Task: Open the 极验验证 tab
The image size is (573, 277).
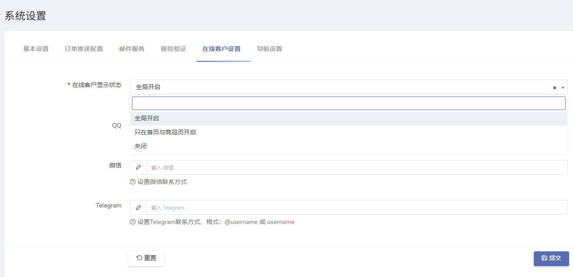Action: tap(173, 49)
